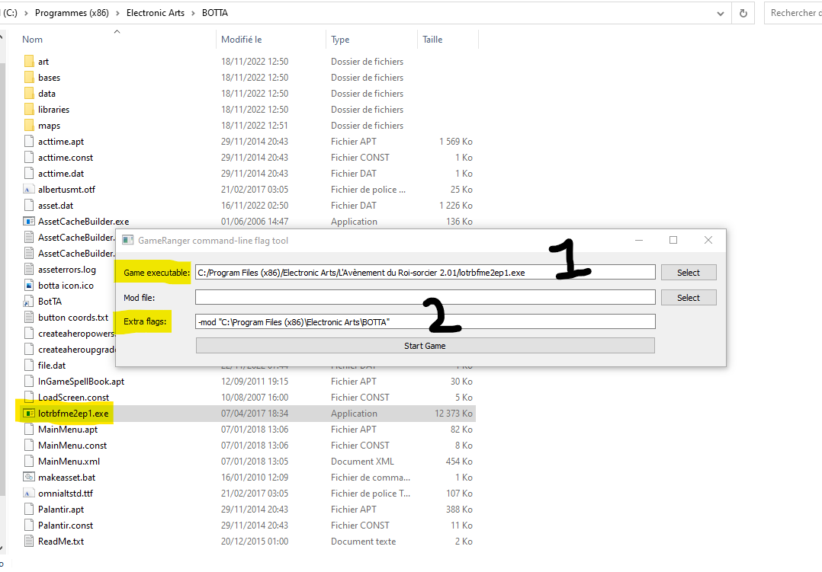Click the 12 373 Ko size cell
822x572 pixels.
coord(454,414)
